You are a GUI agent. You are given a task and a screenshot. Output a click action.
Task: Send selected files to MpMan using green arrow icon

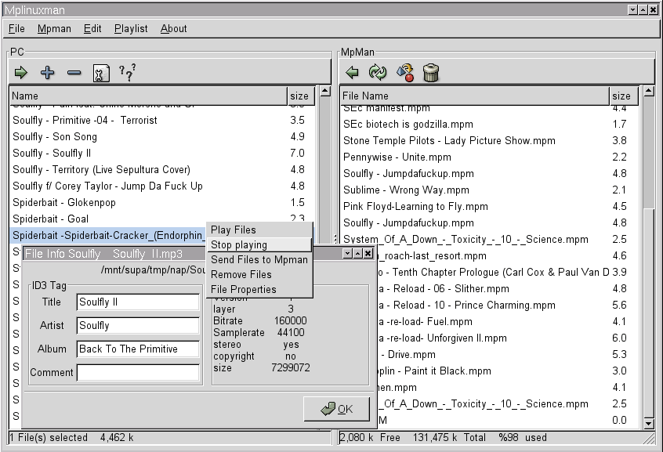pyautogui.click(x=20, y=72)
